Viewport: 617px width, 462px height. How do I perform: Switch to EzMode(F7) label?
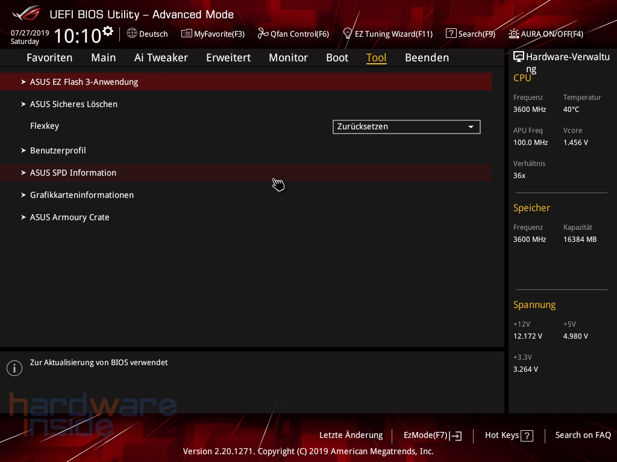click(426, 436)
